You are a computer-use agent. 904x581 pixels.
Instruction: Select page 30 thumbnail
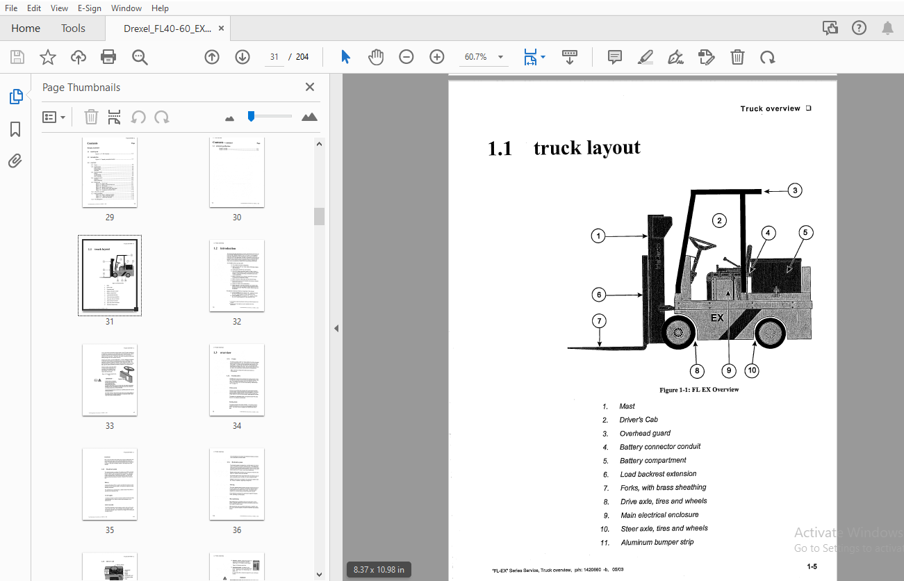237,172
